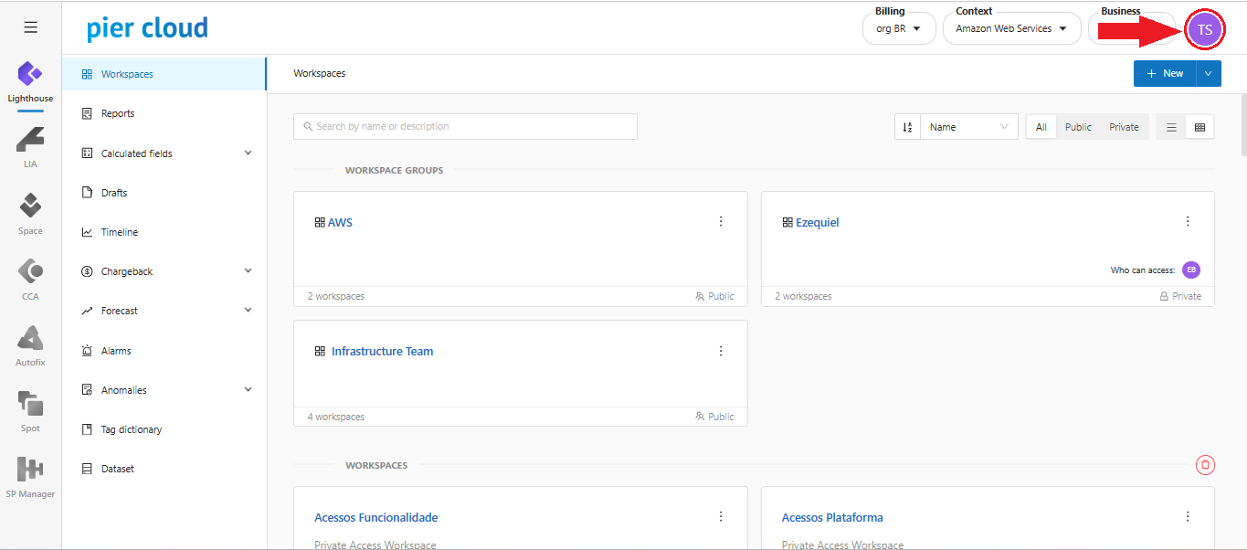The image size is (1247, 550).
Task: Open the SP Manager module icon
Action: click(x=30, y=470)
